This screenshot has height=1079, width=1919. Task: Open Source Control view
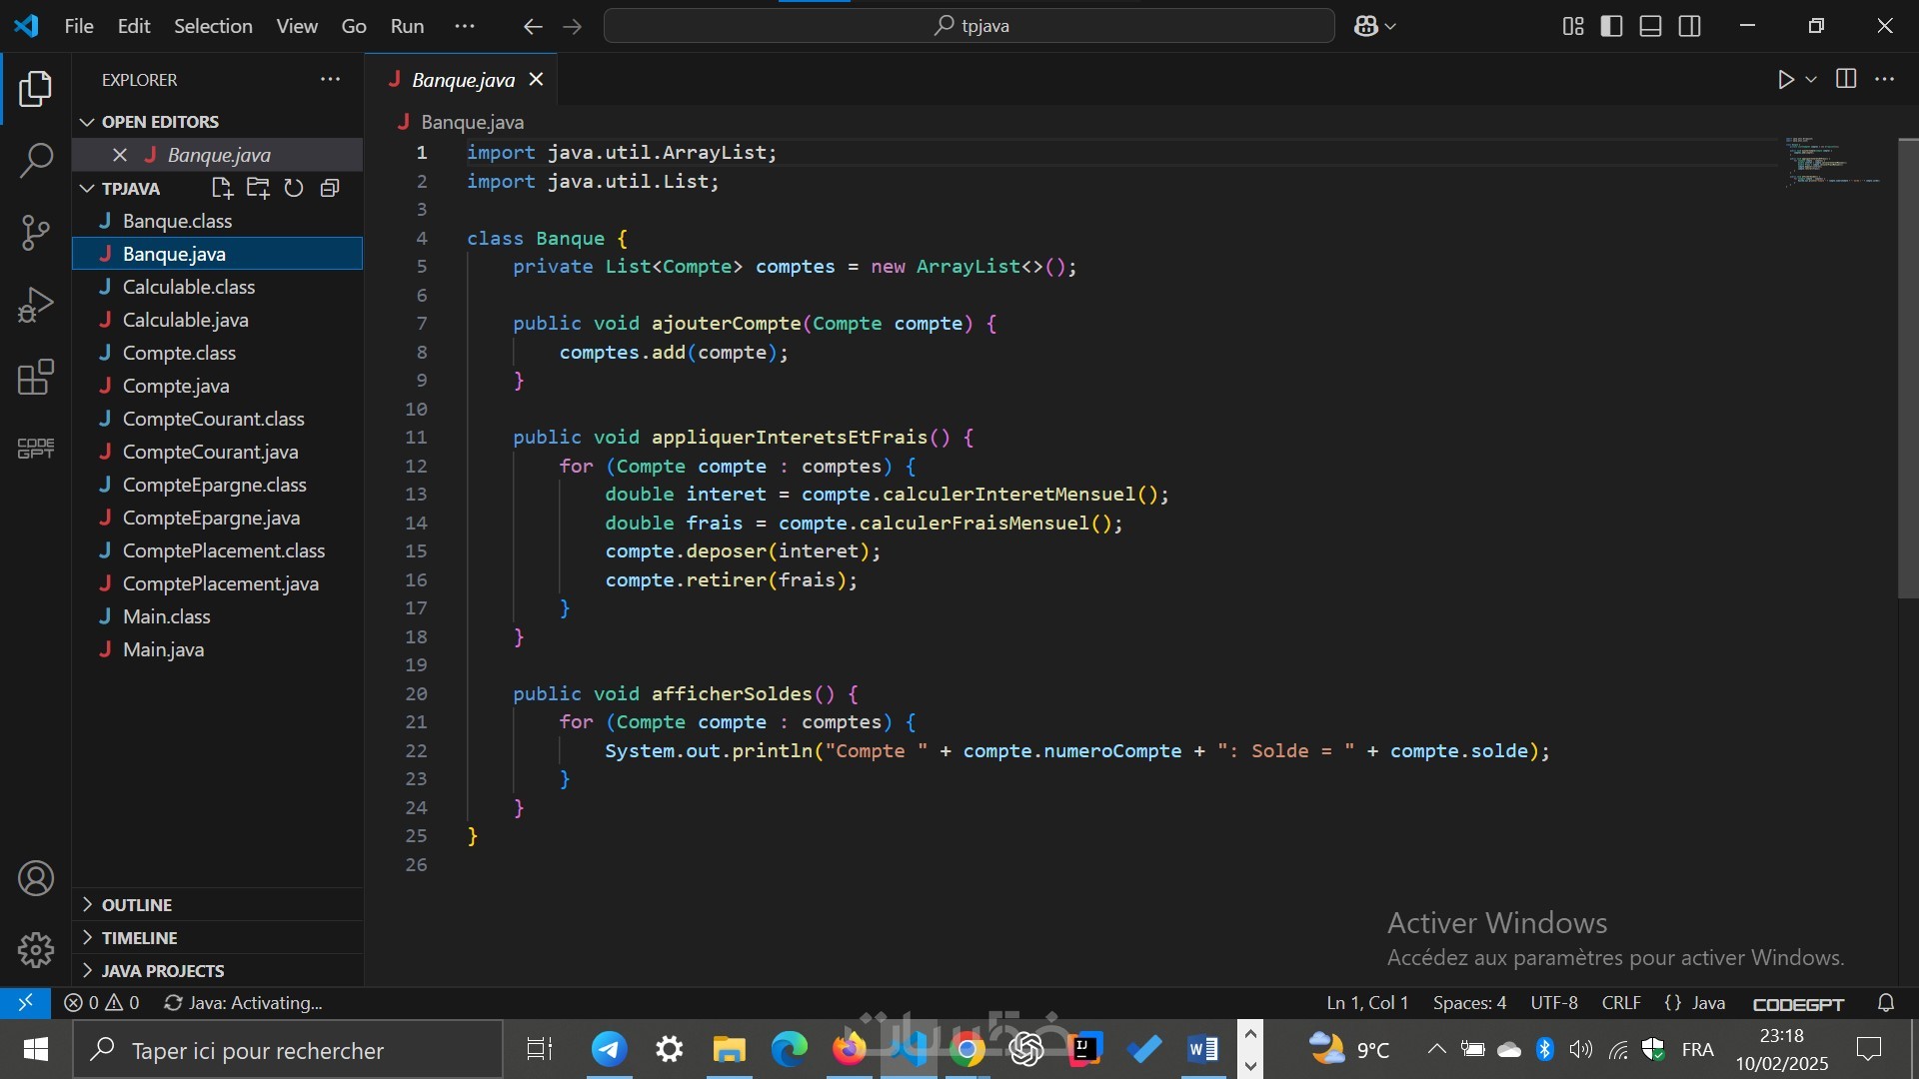coord(36,233)
